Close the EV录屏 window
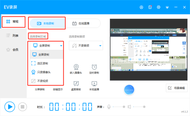 click(184, 7)
